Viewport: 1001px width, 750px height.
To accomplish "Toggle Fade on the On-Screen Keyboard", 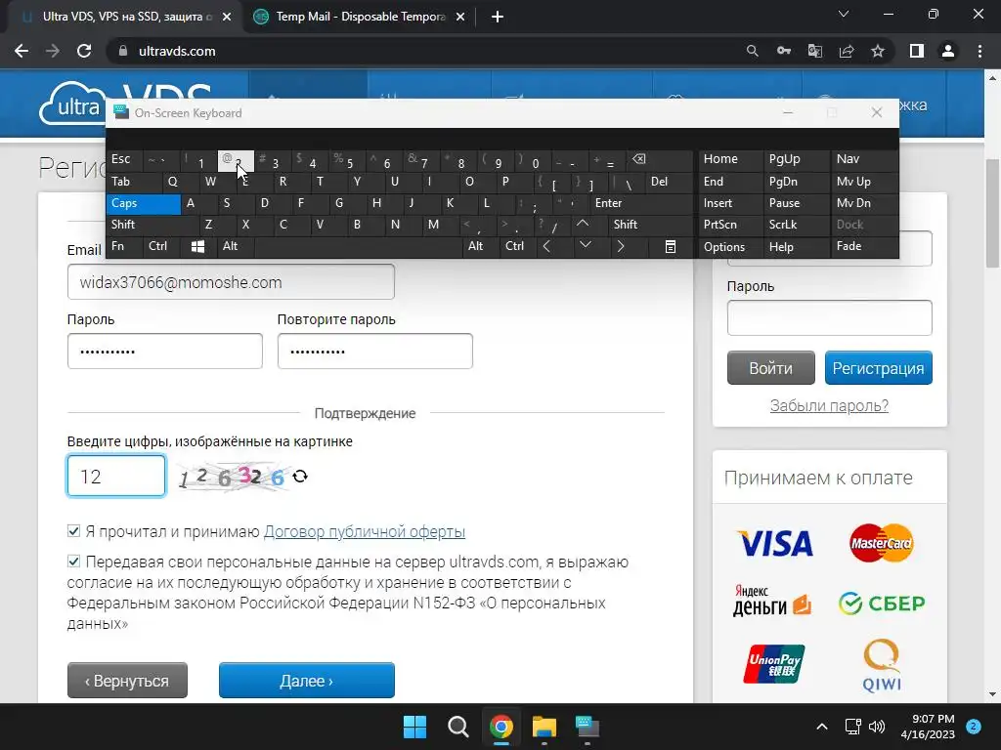I will tap(864, 246).
